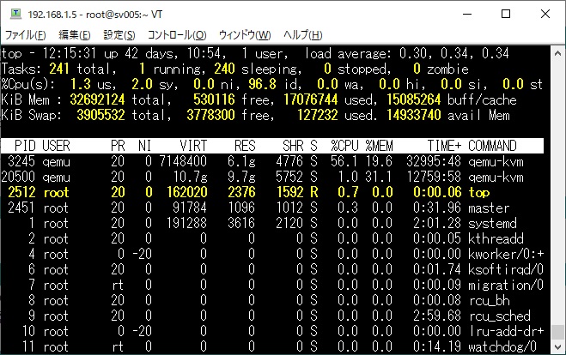Image resolution: width=566 pixels, height=355 pixels.
Task: Click the COMMAND column header
Action: point(492,146)
